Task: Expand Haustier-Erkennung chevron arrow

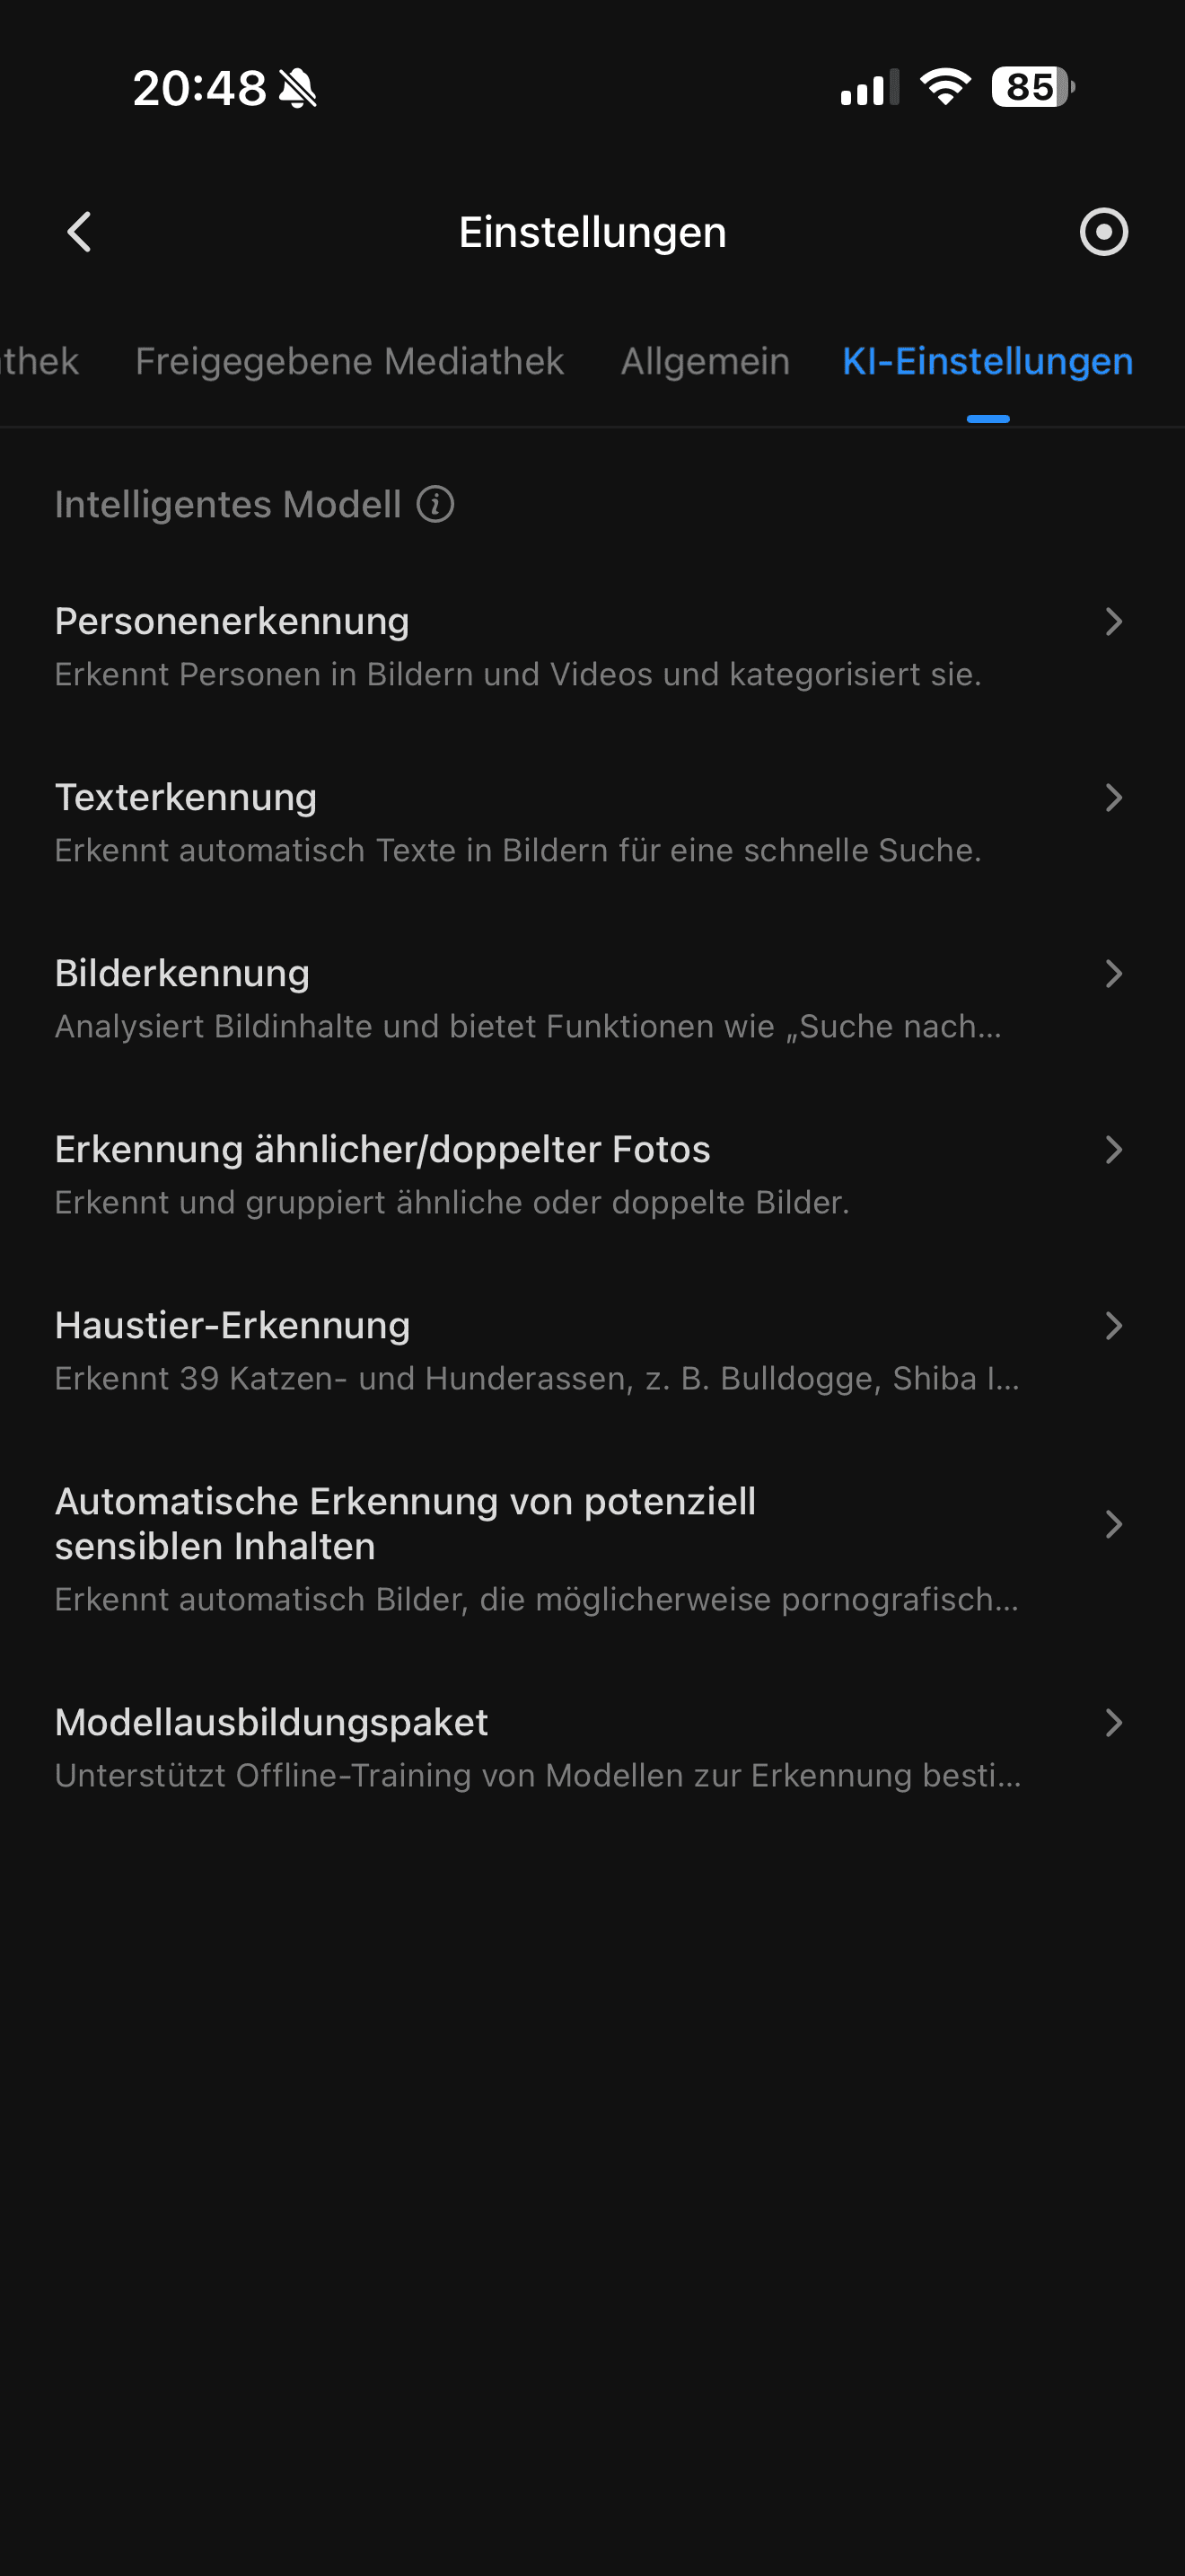Action: tap(1113, 1326)
